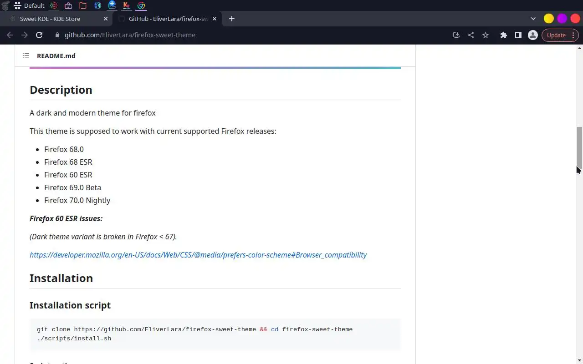Open the Update browser menu
Image resolution: width=583 pixels, height=364 pixels.
point(560,35)
